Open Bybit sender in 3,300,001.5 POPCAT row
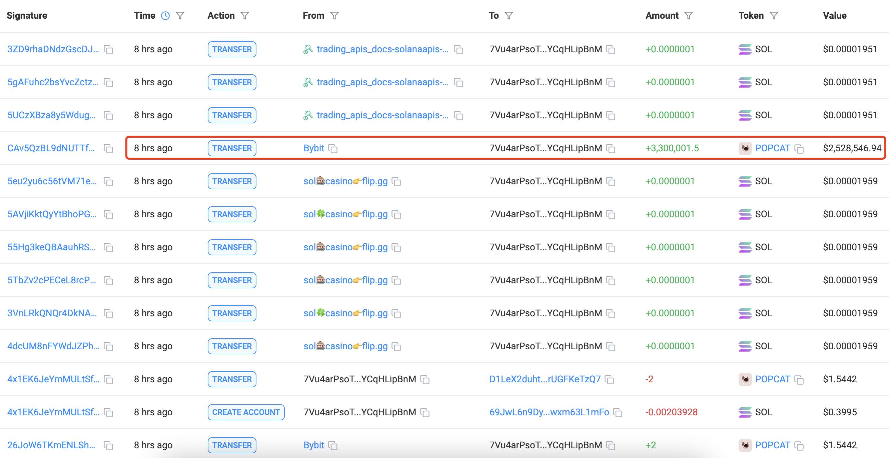The width and height of the screenshot is (889, 458). pos(314,148)
